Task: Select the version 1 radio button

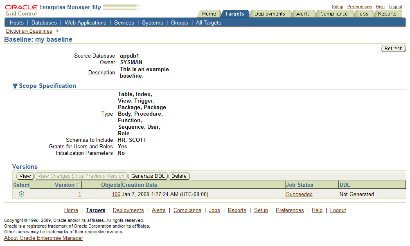Action: (21, 194)
